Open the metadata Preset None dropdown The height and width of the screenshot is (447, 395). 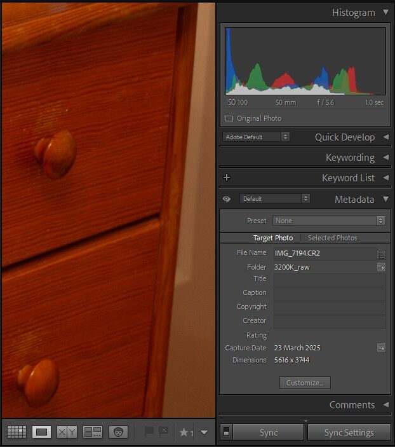[329, 221]
